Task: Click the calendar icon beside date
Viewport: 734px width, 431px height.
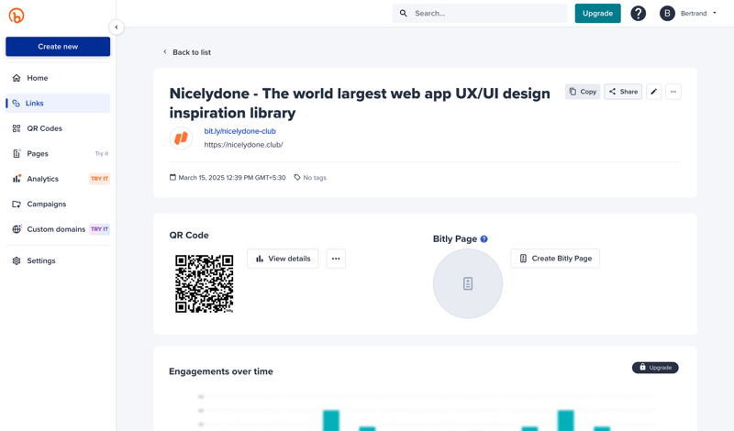Action: click(172, 177)
